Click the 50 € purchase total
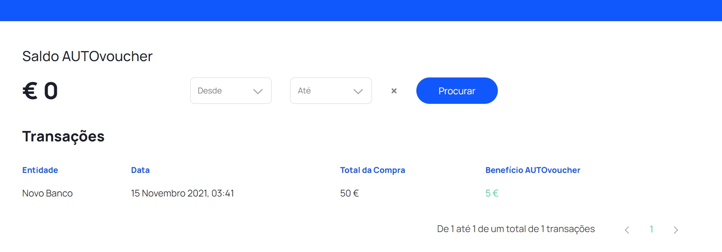This screenshot has height=252, width=722. point(350,193)
